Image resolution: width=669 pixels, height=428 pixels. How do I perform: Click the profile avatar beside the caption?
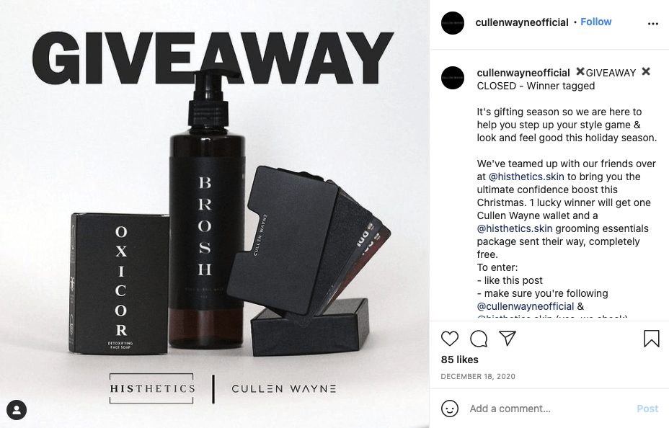click(x=453, y=78)
